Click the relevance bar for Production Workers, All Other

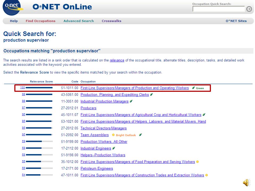pos(39,141)
